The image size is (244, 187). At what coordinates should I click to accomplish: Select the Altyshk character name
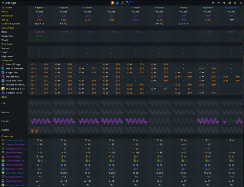pyautogui.click(x=39, y=8)
